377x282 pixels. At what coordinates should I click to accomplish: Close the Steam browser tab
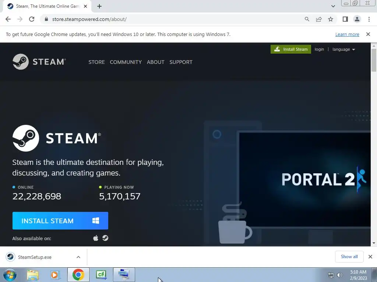85,6
